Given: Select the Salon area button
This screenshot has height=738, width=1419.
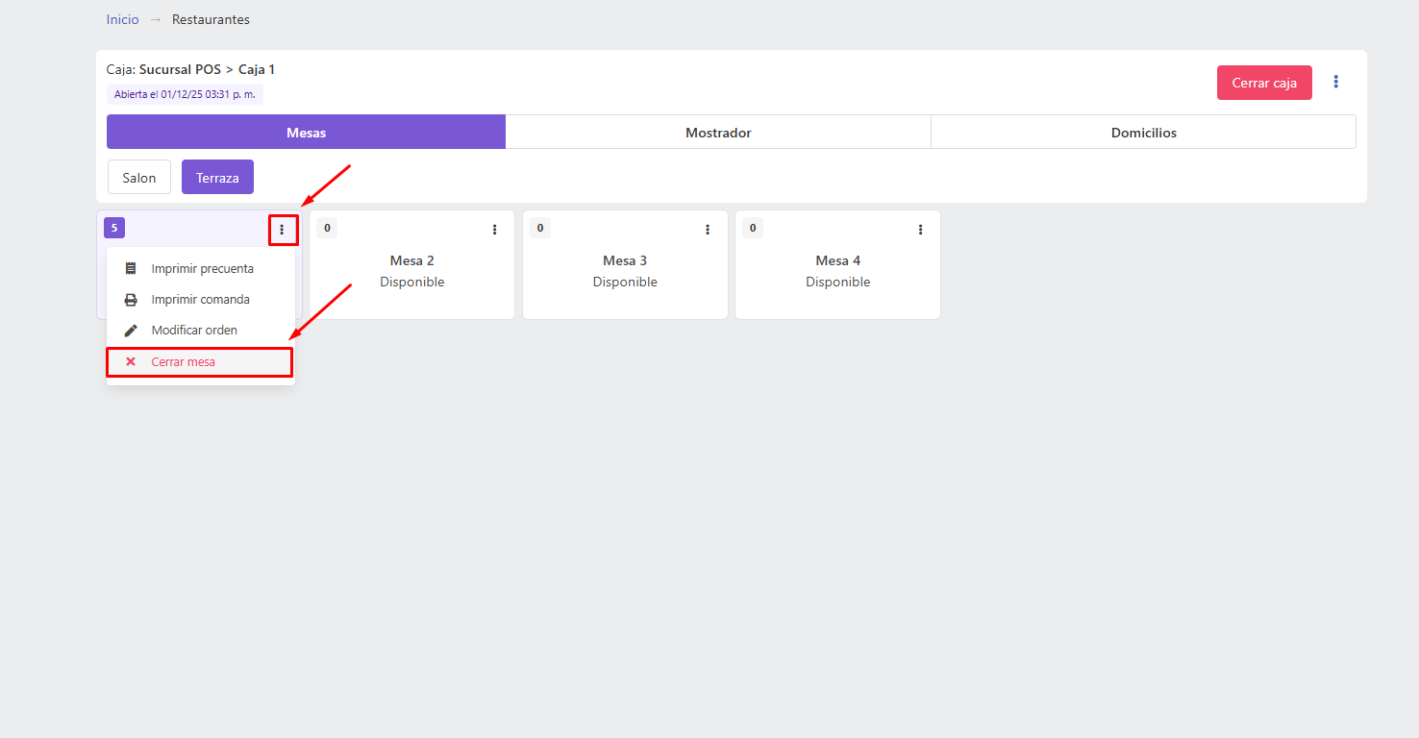Looking at the screenshot, I should click(x=139, y=178).
